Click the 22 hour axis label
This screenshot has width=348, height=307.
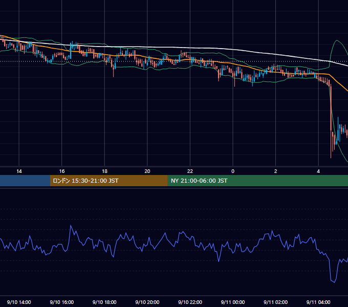[x=190, y=171]
